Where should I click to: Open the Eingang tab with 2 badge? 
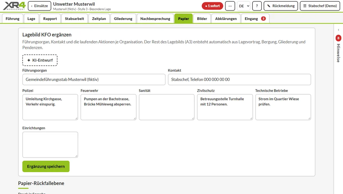[255, 19]
